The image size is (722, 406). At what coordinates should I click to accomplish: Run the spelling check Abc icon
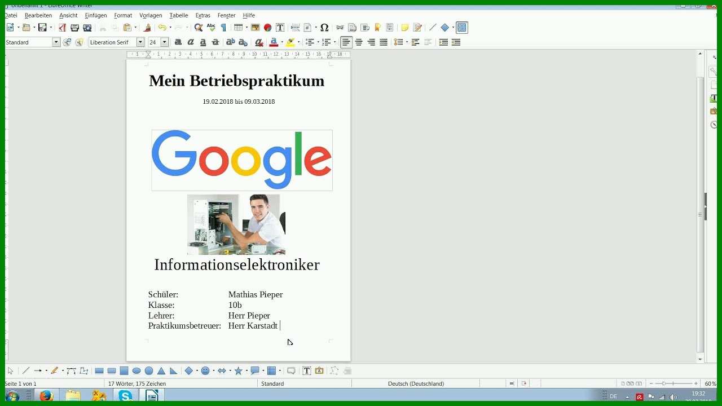[x=212, y=28]
